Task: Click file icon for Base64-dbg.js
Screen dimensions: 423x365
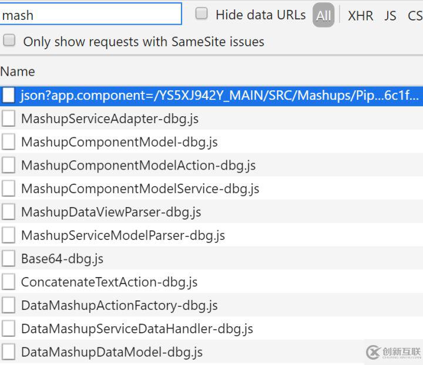Action: click(9, 259)
